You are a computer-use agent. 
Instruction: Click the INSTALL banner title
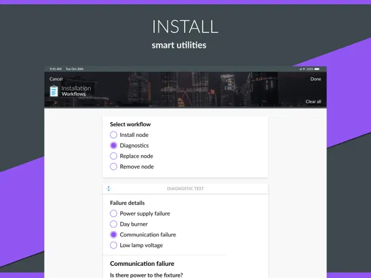(185, 26)
